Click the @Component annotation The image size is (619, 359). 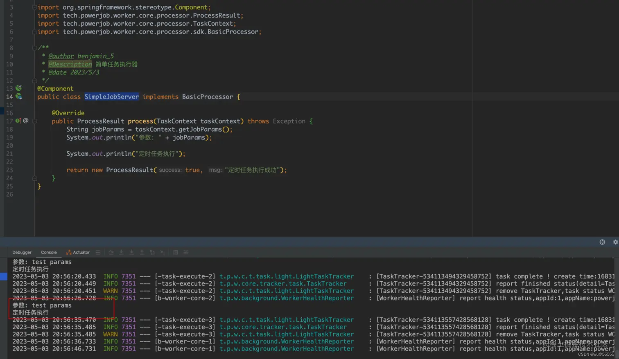pos(55,88)
